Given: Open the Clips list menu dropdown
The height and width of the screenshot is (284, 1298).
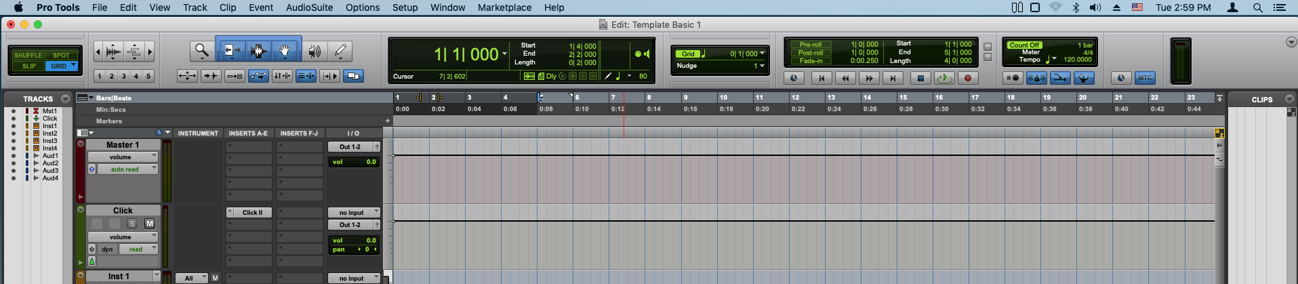Looking at the screenshot, I should (x=1289, y=99).
